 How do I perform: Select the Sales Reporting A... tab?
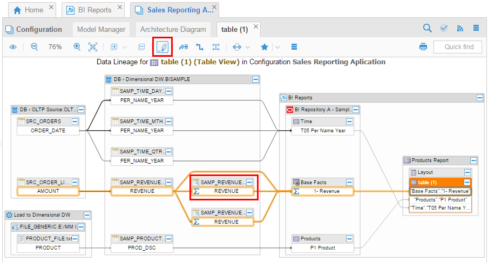(174, 10)
